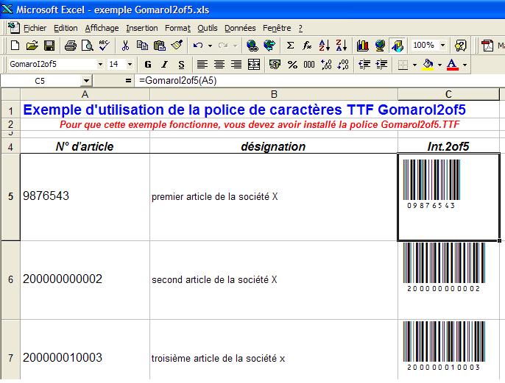Open the Paste Function fx icon
The width and height of the screenshot is (505, 383).
[307, 46]
